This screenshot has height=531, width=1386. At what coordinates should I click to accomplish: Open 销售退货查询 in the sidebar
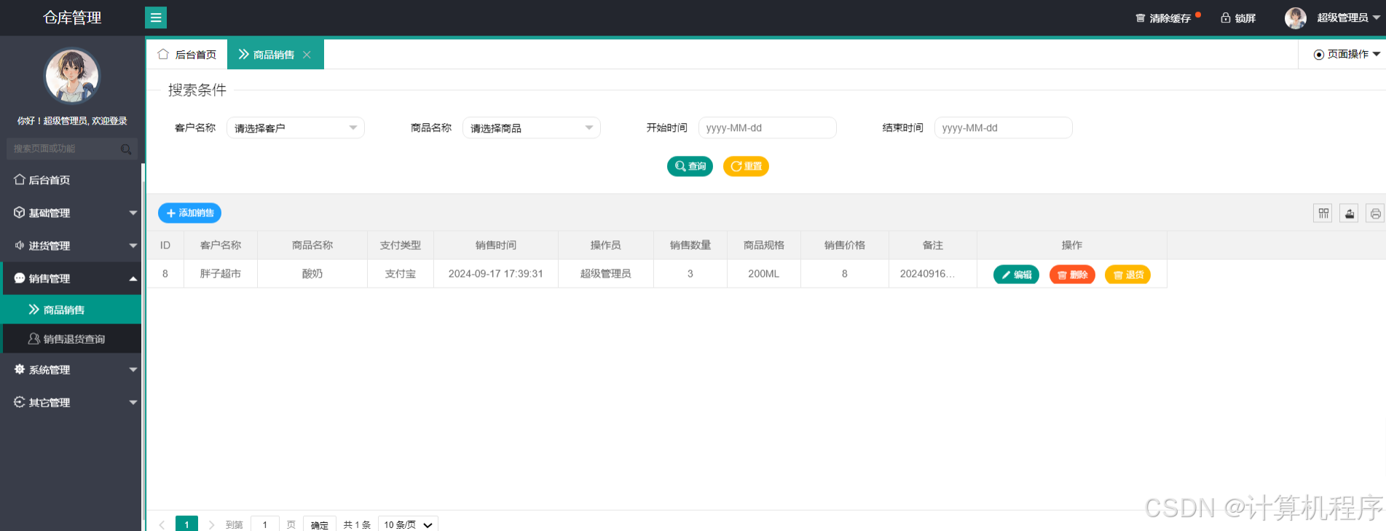coord(71,339)
